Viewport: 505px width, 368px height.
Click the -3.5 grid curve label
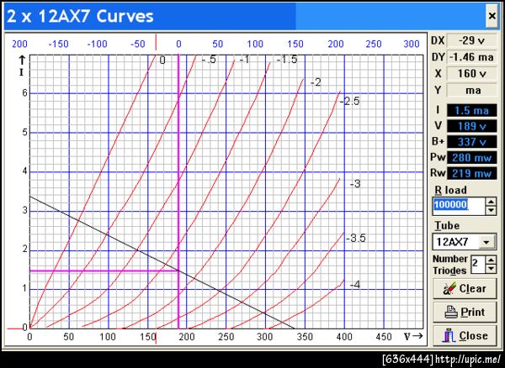[x=356, y=238]
